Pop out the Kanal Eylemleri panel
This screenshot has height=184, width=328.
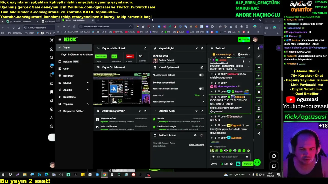tap(202, 67)
